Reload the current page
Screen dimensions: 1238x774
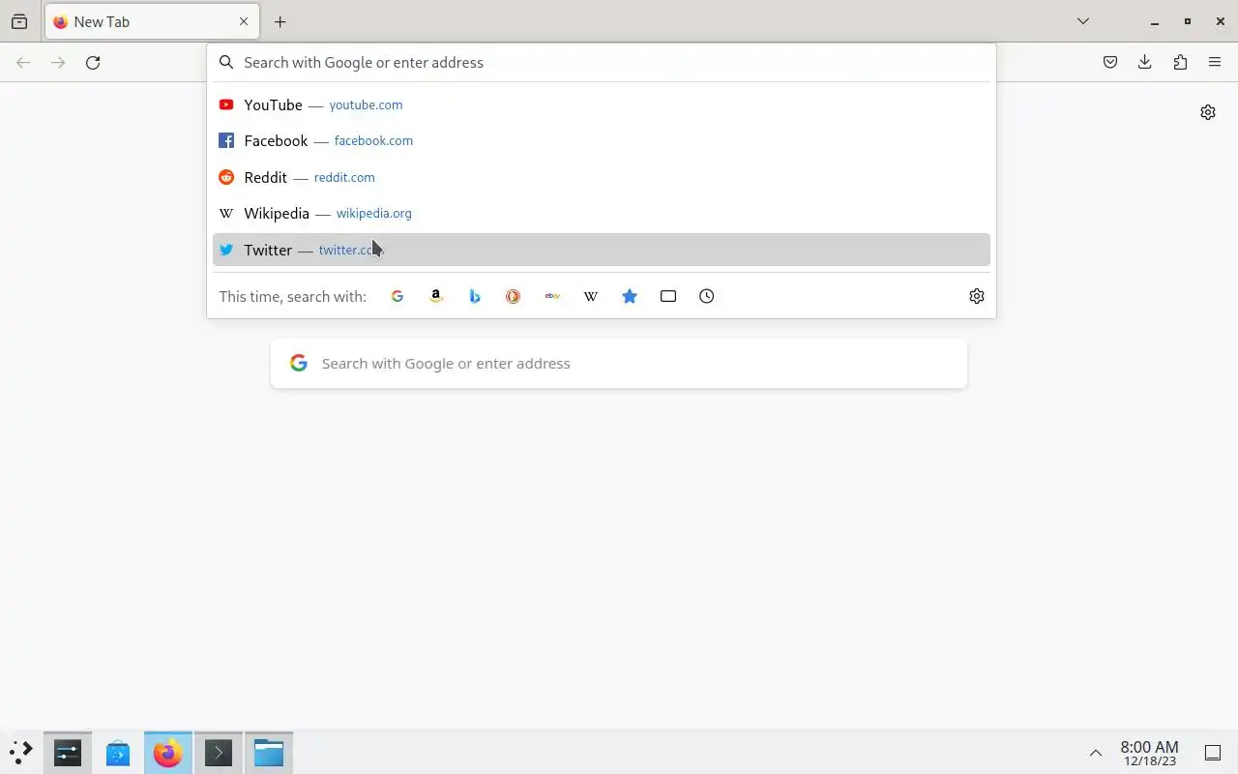[x=93, y=62]
